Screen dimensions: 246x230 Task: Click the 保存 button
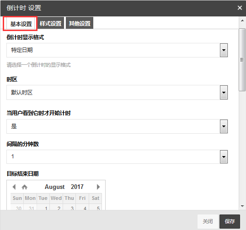[230, 221]
